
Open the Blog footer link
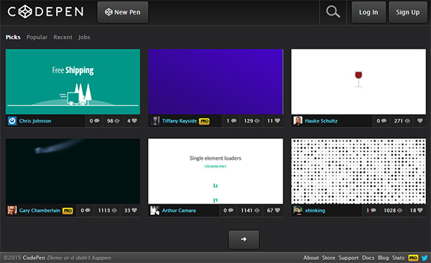383,258
